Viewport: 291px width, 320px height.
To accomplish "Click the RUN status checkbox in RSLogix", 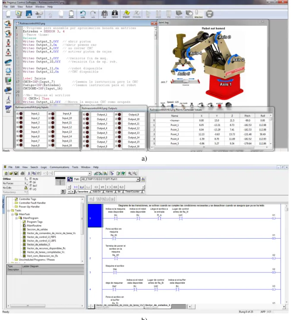I will pos(31,179).
